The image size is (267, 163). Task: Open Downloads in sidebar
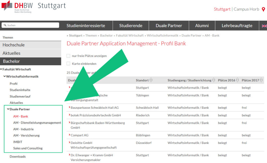[x=18, y=156]
